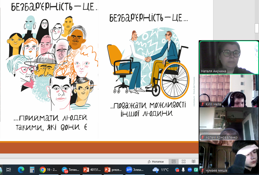259x175 pixels.
Task: Switch to the Chrome window "19 - 2..."
Action: [x=49, y=169]
